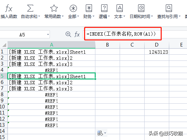Select the #REF! cell in row 12
The height and width of the screenshot is (140, 187).
coord(51,119)
